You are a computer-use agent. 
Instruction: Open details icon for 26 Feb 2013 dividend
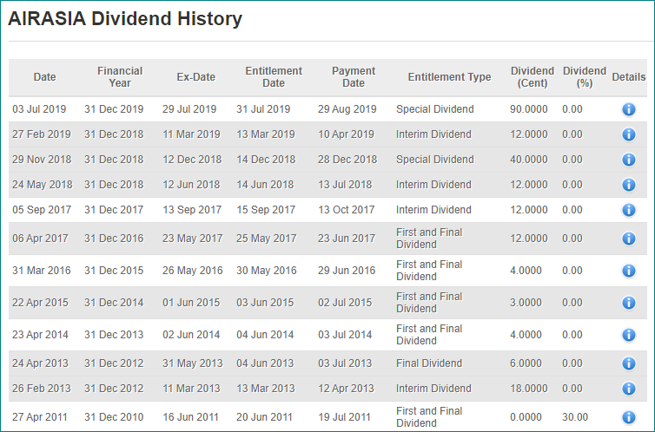(x=629, y=389)
